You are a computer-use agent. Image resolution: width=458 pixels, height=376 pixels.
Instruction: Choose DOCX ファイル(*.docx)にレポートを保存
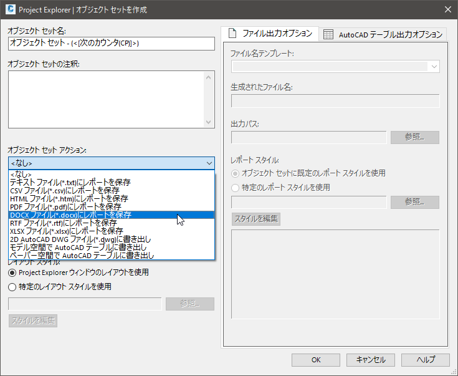pos(112,215)
